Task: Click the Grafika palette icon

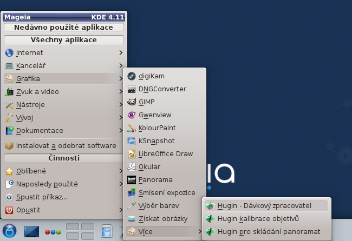Action: pos(9,79)
